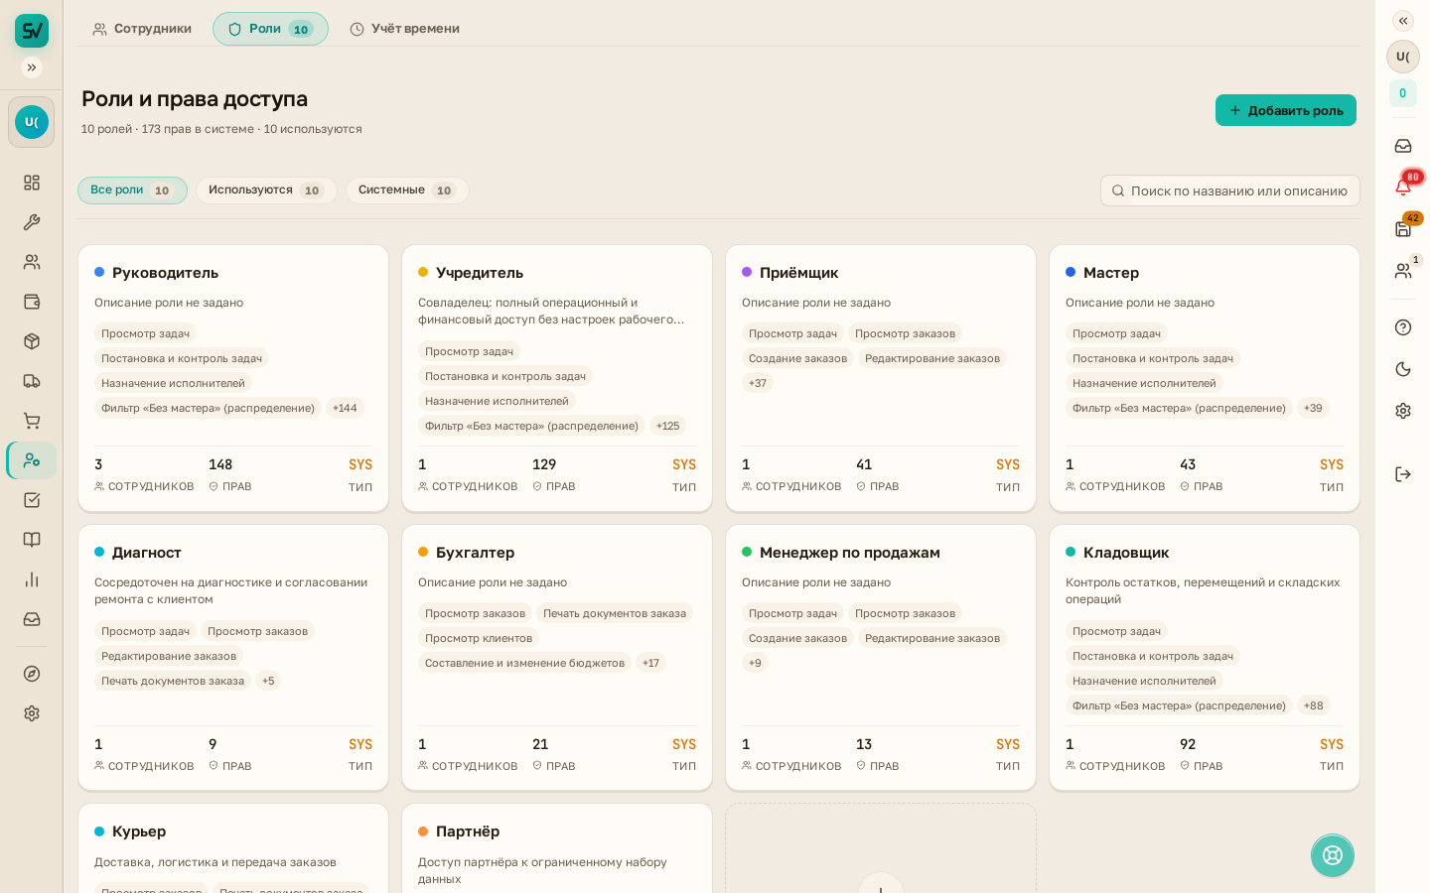Expand the left sidebar with chevron

point(32,67)
